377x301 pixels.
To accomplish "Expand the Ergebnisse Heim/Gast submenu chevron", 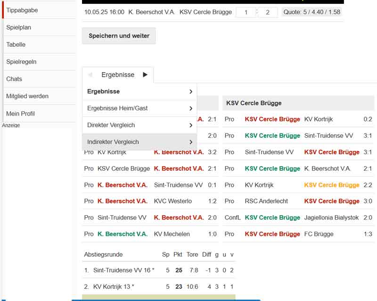I will 191,109.
